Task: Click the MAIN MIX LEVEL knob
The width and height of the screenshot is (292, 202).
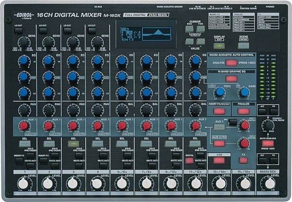Action: click(270, 184)
